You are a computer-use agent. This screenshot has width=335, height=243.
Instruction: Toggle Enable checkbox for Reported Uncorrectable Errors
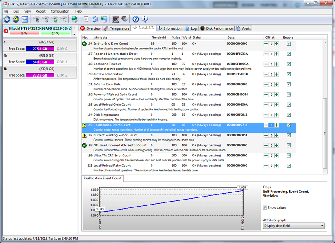(289, 54)
